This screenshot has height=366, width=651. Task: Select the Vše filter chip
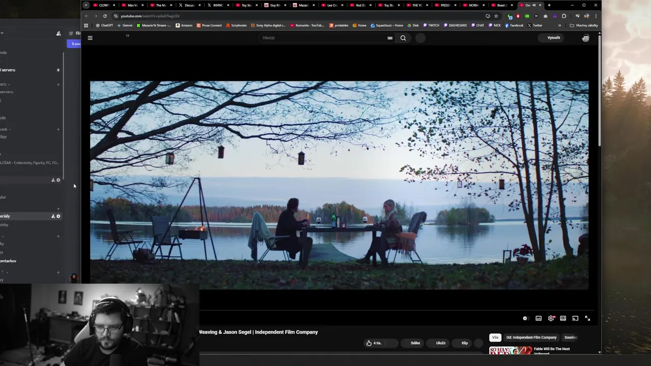click(495, 338)
